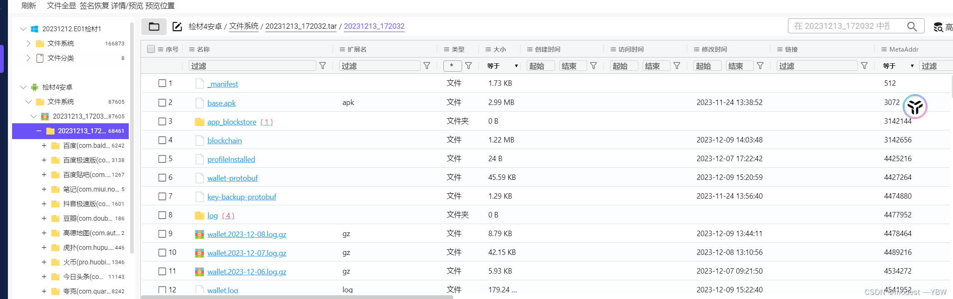Viewport: 953px width, 299px height.
Task: Click the folder view icon beside breadcrumb
Action: pyautogui.click(x=154, y=27)
